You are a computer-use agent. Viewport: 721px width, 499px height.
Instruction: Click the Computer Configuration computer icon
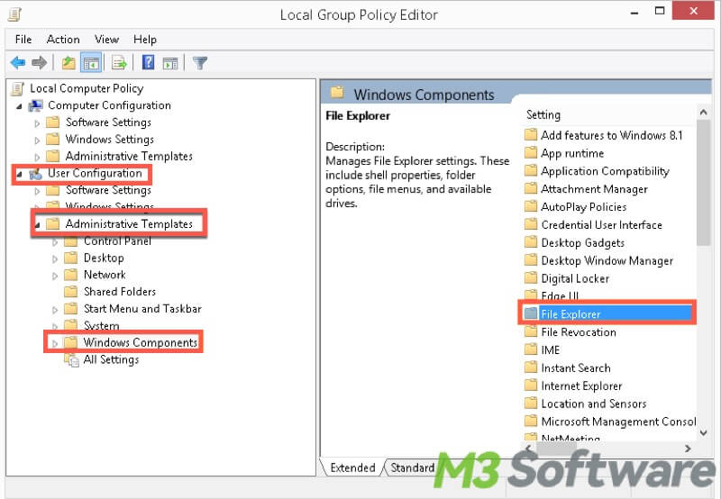tap(35, 105)
